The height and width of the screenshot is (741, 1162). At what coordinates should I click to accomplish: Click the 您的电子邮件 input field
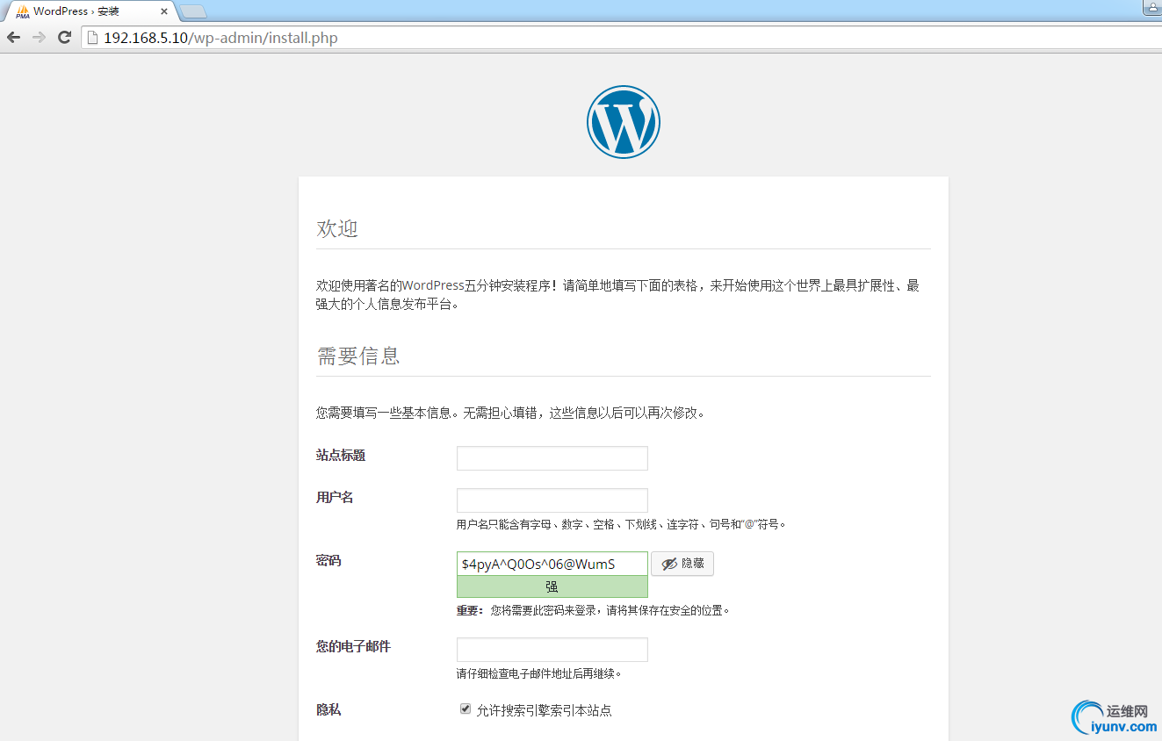(x=552, y=650)
